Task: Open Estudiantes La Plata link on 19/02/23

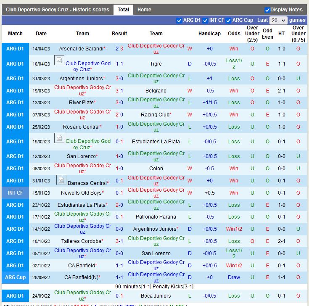Action: point(156,142)
